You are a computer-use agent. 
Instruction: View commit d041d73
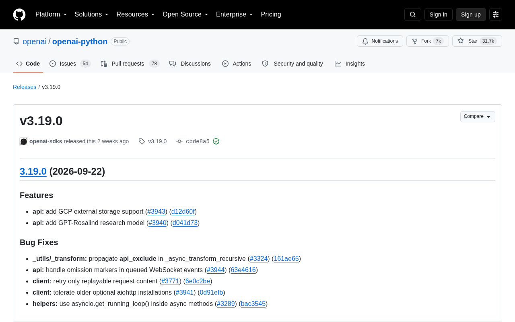[185, 223]
